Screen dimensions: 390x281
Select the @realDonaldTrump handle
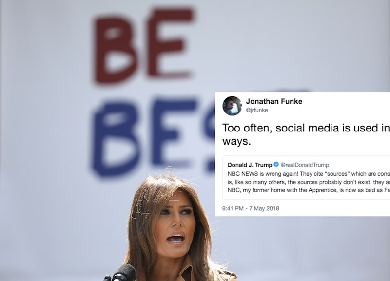305,165
